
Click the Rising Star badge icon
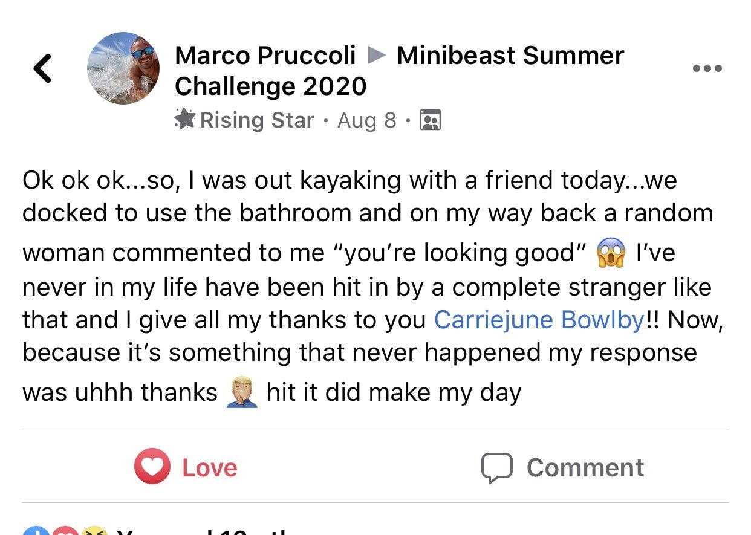pos(184,120)
